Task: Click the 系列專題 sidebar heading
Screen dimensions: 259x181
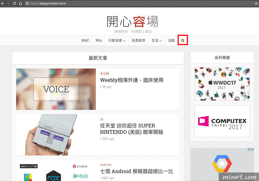Action: [222, 58]
